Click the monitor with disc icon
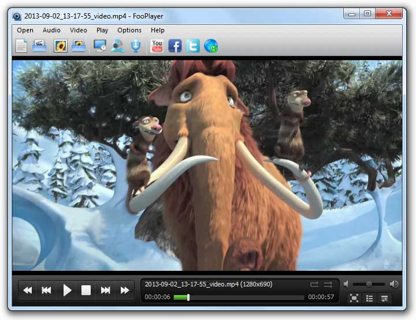 [x=100, y=46]
